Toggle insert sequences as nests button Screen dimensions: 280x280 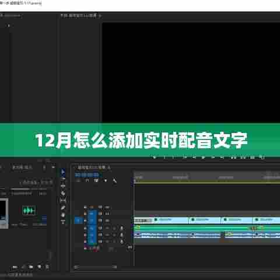click(78, 181)
